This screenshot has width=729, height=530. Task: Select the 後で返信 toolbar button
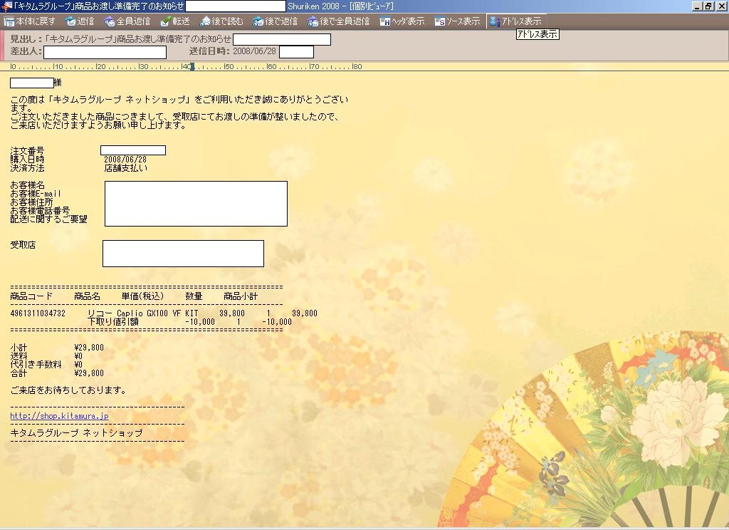276,21
